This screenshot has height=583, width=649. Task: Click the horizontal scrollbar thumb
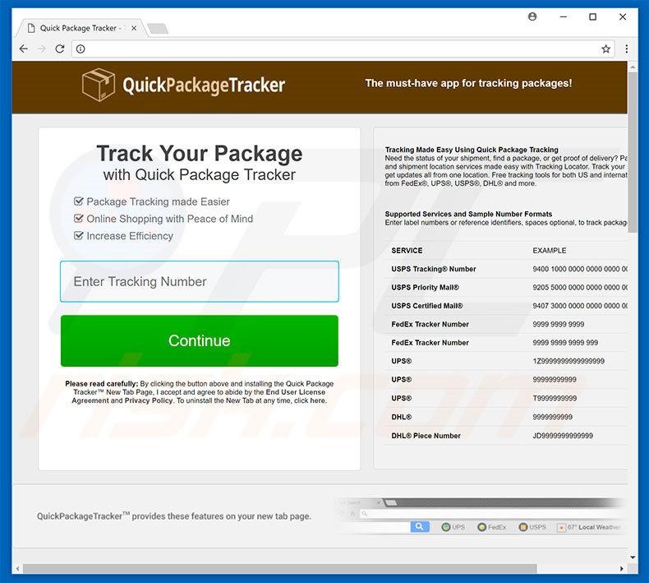point(280,568)
